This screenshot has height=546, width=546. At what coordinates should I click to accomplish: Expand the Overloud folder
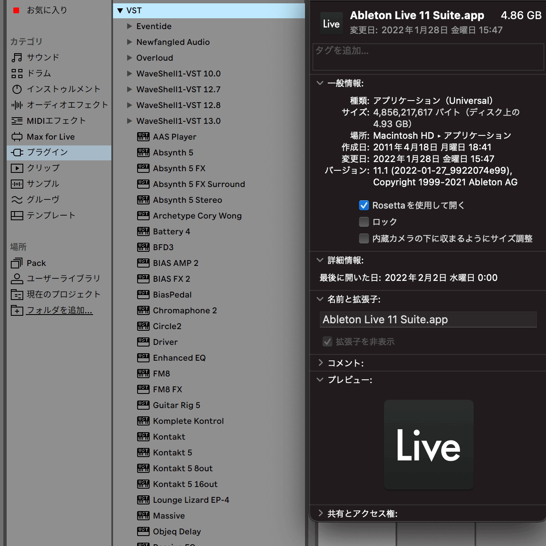pos(129,58)
